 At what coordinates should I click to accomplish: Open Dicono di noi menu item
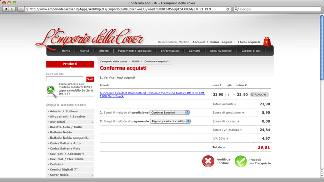point(251,51)
